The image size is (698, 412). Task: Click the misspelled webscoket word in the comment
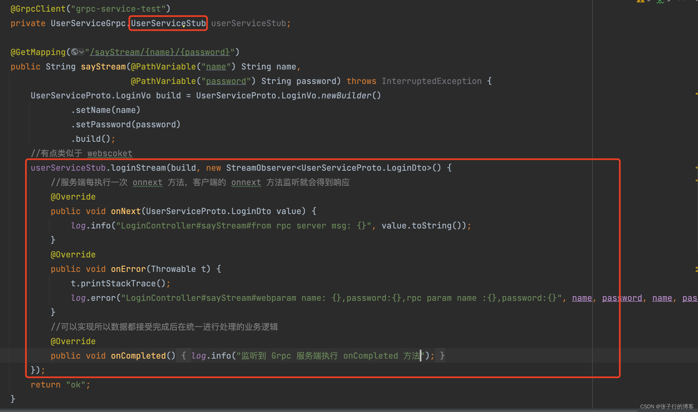point(110,153)
